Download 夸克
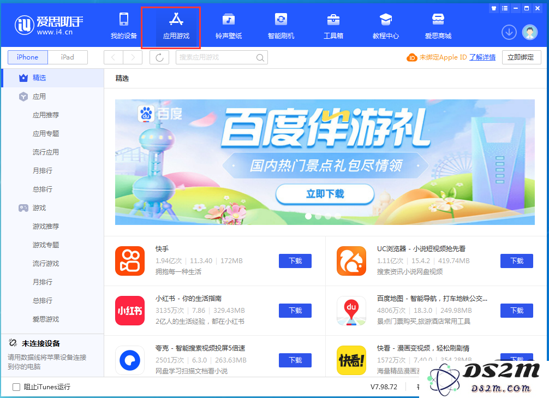549x398 pixels. (295, 360)
